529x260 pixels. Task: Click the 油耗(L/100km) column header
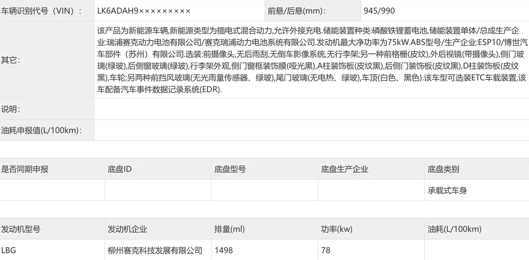click(454, 229)
